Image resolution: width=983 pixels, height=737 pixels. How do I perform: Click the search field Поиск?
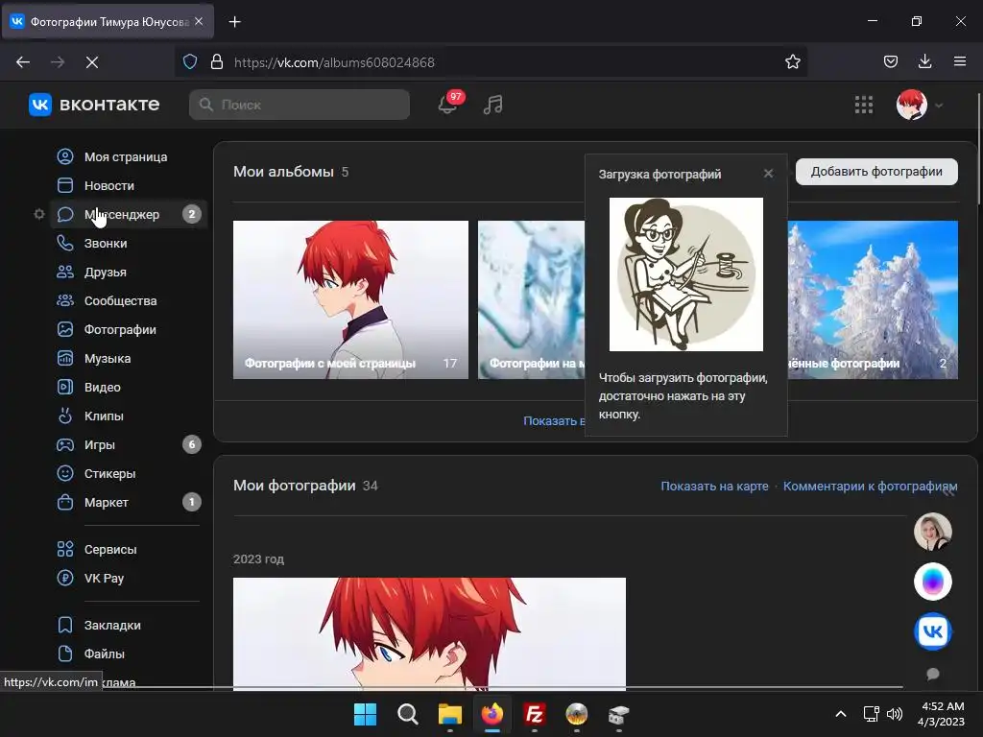click(x=300, y=105)
